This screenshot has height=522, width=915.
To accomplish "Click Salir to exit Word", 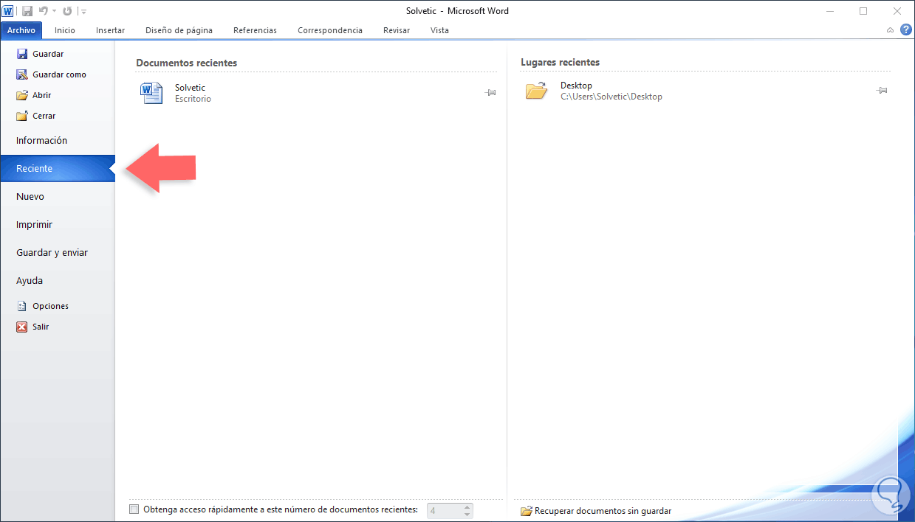I will pos(32,327).
